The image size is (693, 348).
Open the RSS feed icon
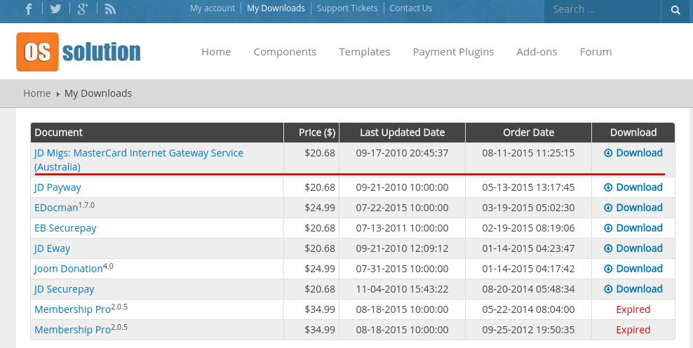tap(111, 9)
